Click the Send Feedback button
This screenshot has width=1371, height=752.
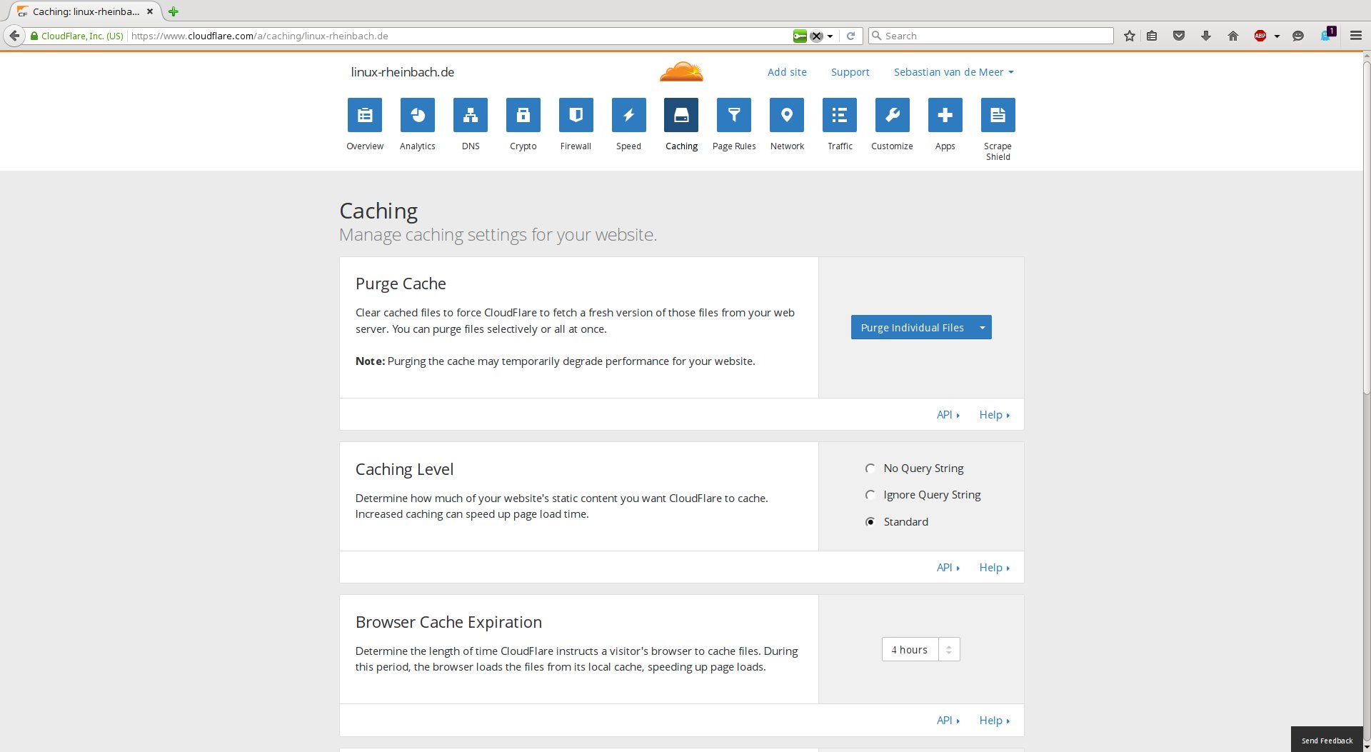coord(1327,740)
